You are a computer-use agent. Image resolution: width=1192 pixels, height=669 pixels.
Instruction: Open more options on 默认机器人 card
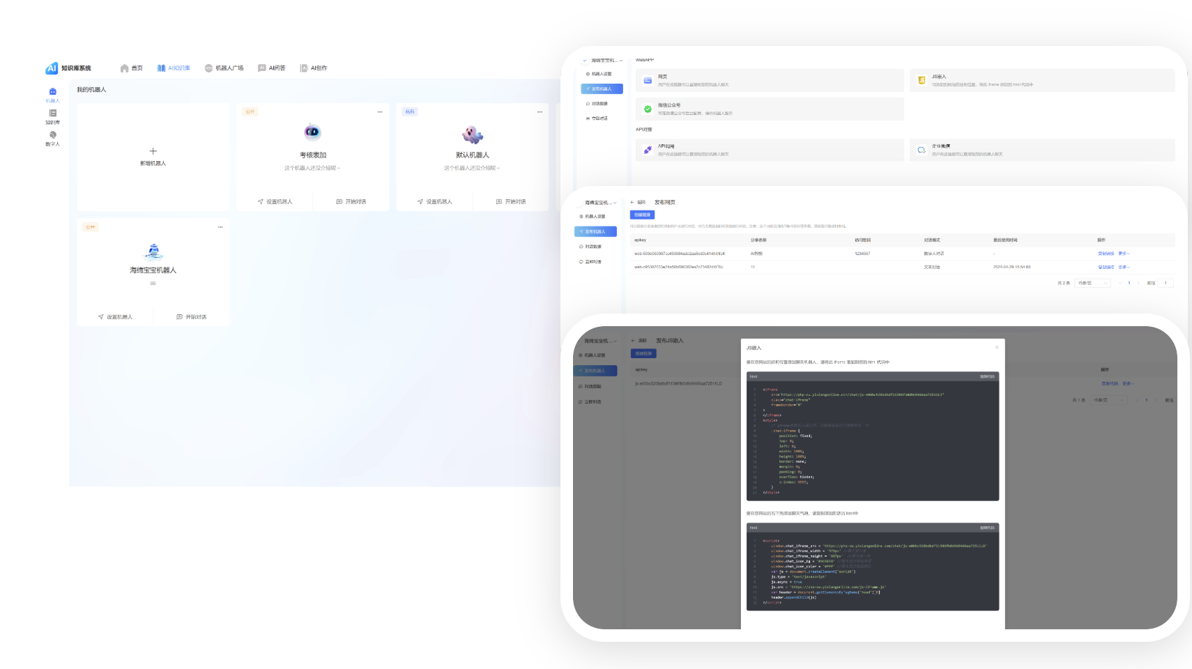(540, 112)
